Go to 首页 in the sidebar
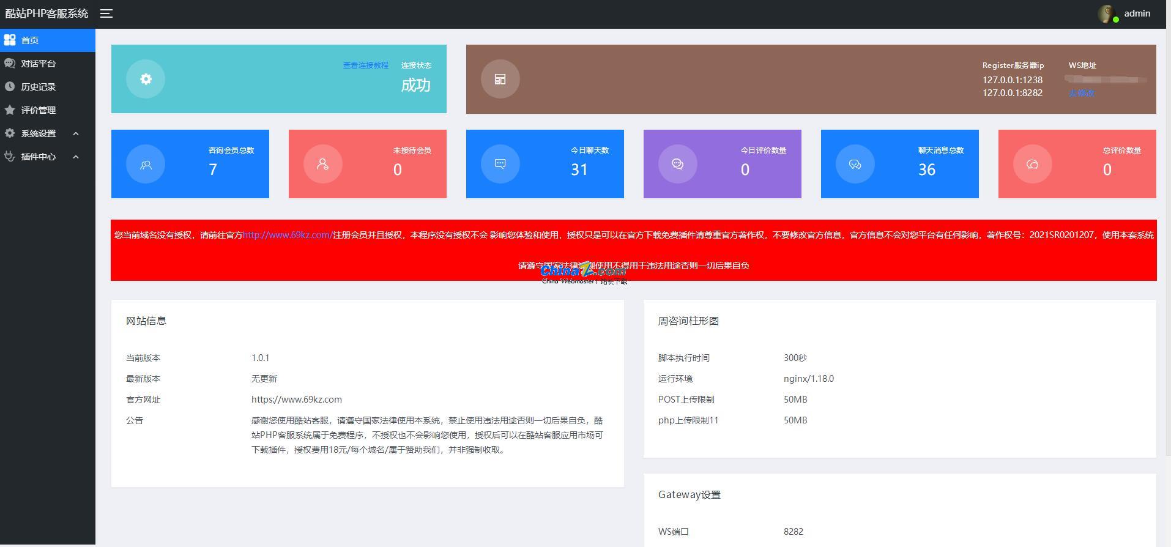The image size is (1171, 547). pos(30,40)
